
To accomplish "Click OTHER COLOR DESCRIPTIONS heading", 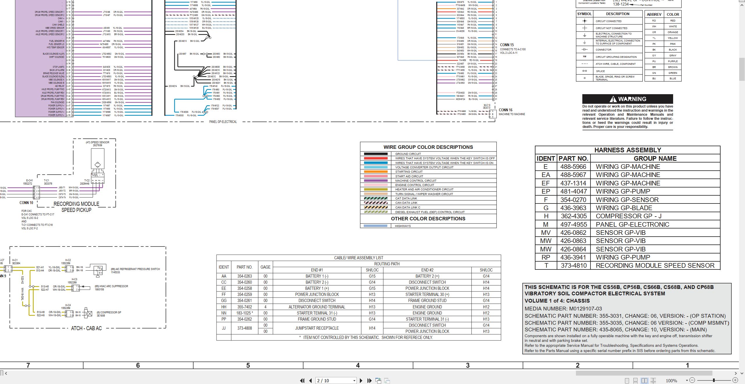I will tap(428, 219).
